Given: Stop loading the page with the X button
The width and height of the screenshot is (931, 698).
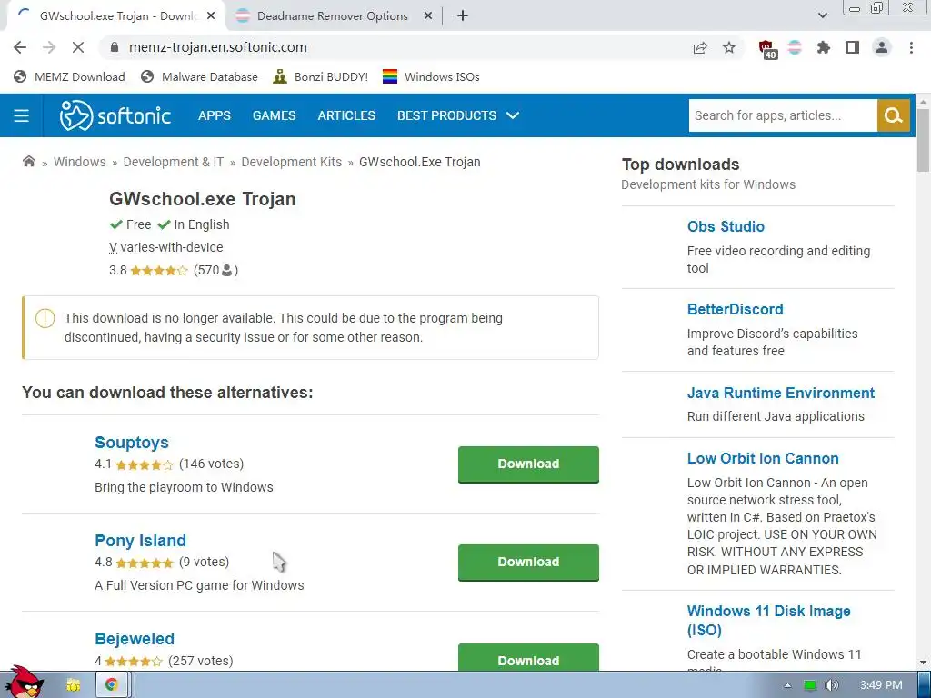Looking at the screenshot, I should [78, 47].
